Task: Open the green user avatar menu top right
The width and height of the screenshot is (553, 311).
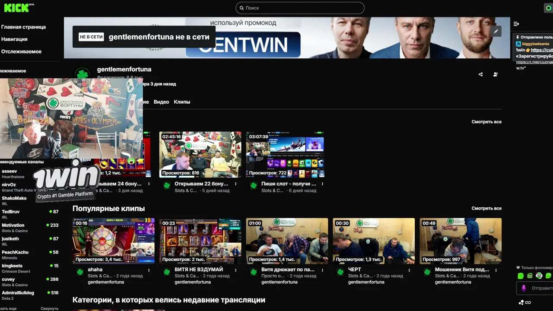Action: 549,8
